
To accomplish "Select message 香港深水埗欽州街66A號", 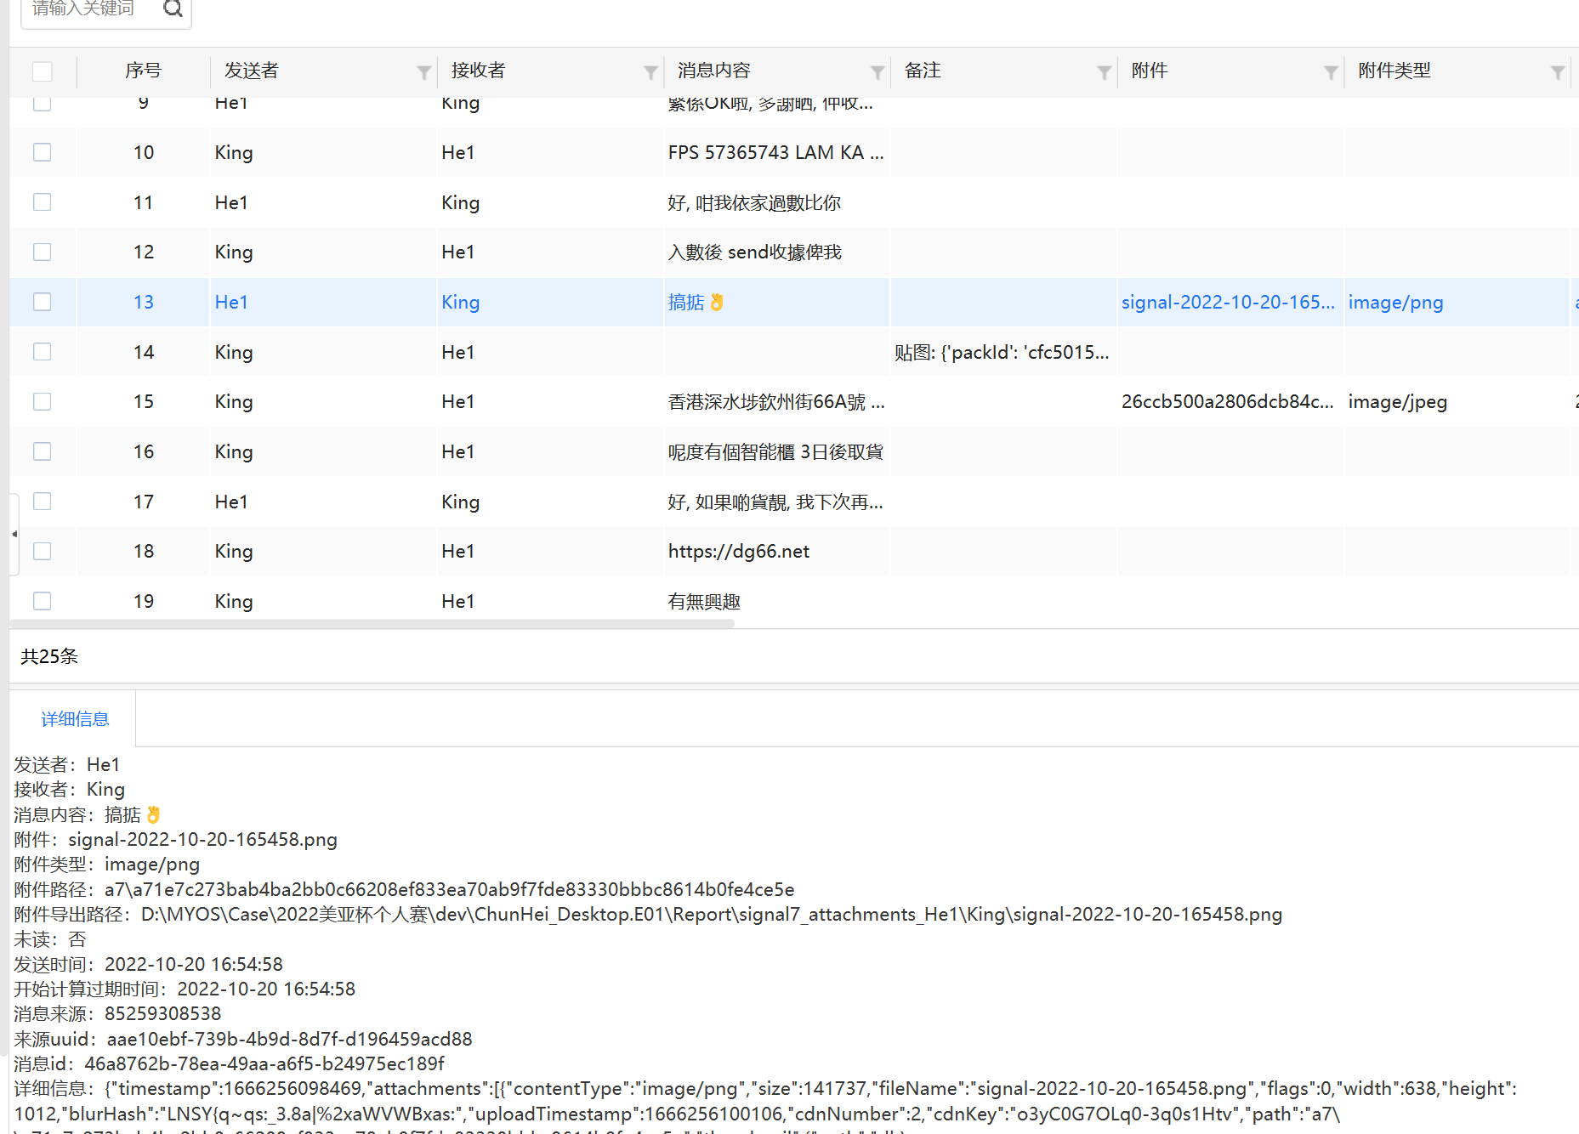I will point(775,402).
